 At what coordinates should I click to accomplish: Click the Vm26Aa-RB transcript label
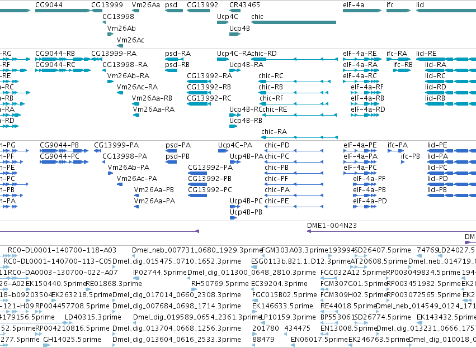tap(152, 98)
